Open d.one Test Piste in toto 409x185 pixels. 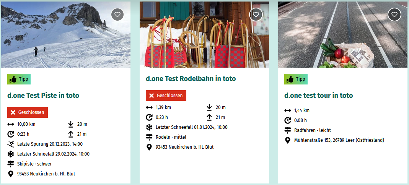tap(43, 95)
